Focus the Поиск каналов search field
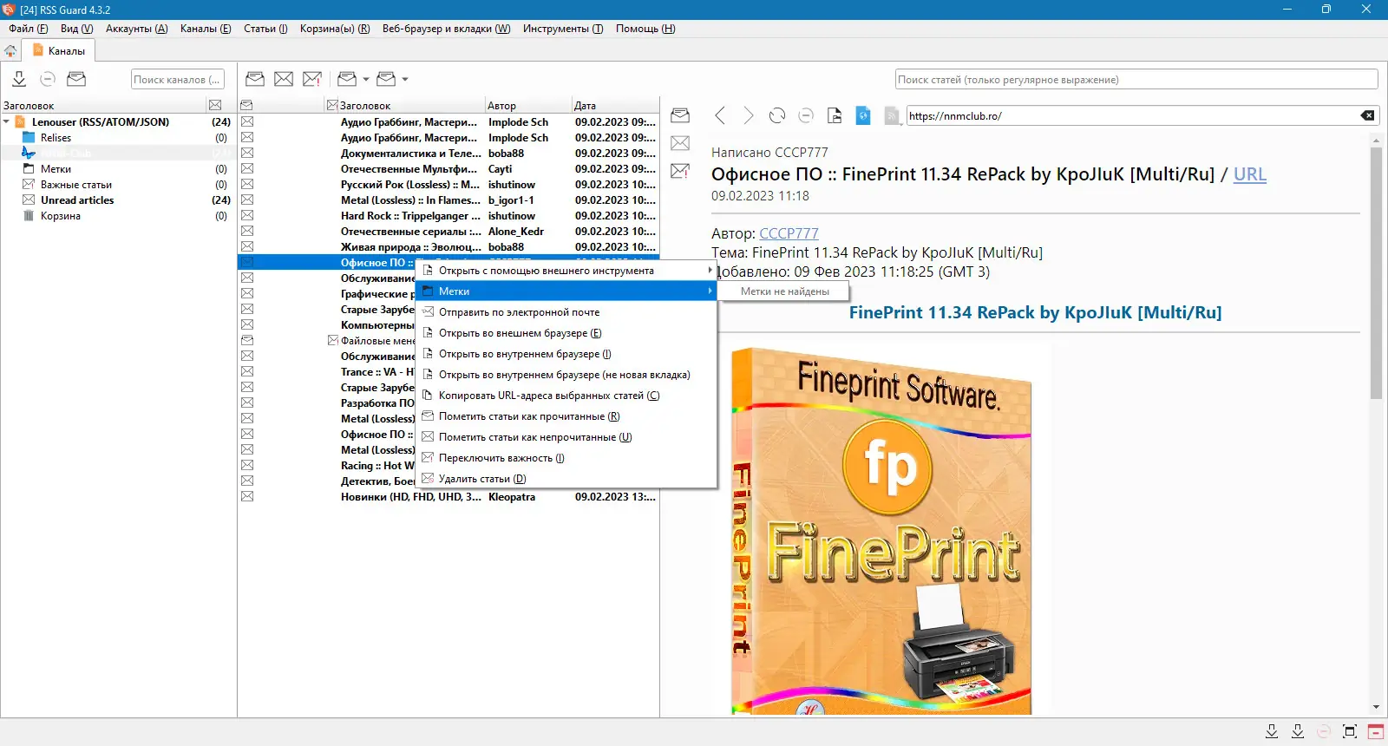This screenshot has height=746, width=1388. [178, 79]
